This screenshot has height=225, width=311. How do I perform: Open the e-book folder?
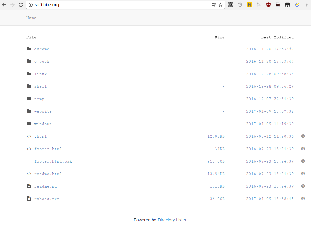click(42, 61)
